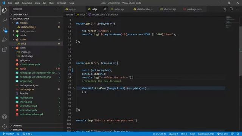Viewport: 242px width, 136px height.
Task: Open the Search view in activity bar
Action: point(5,20)
